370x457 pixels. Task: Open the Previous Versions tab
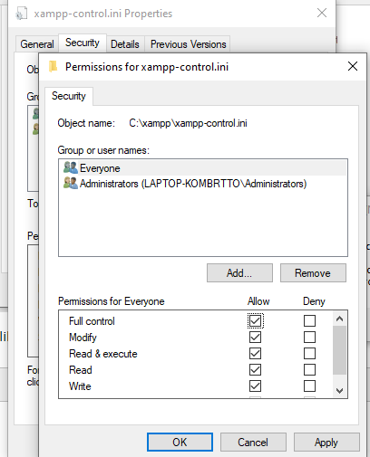point(188,44)
